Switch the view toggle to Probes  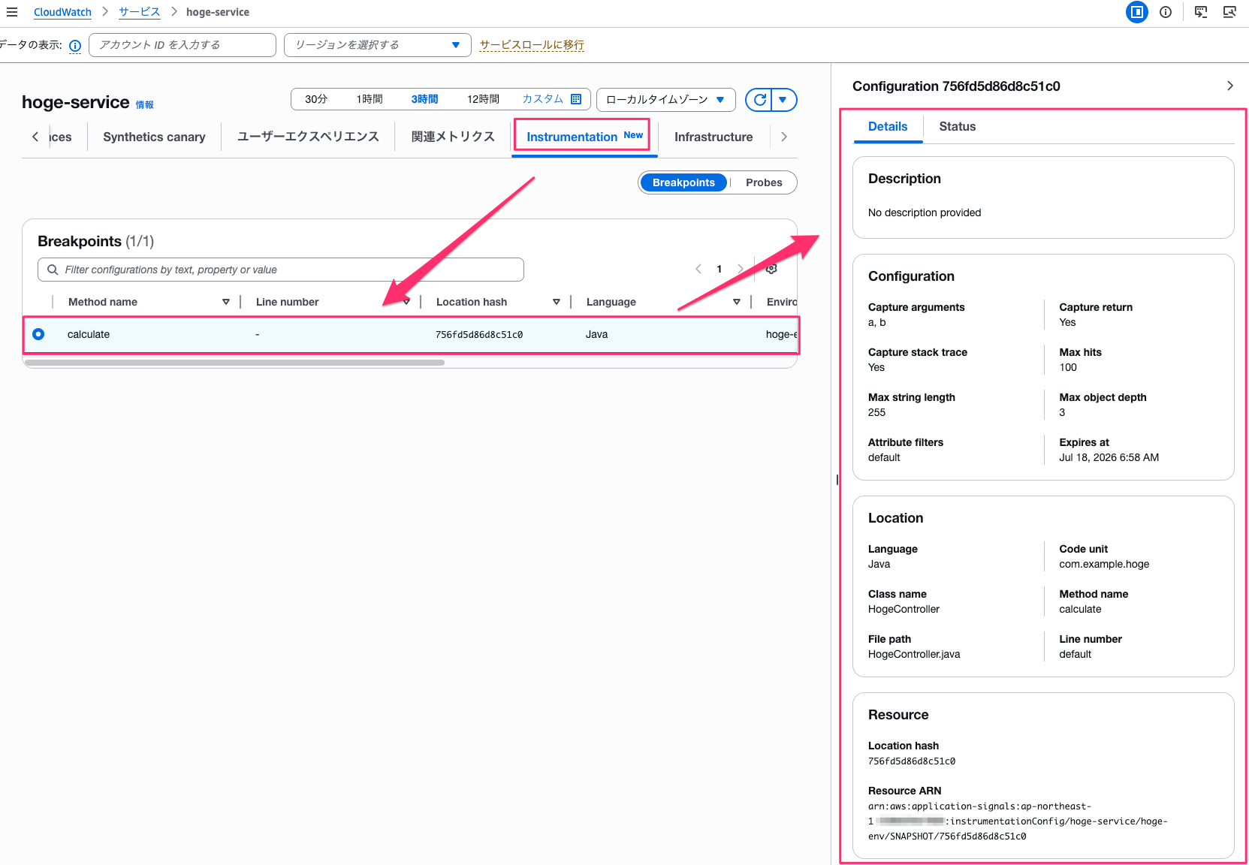pyautogui.click(x=764, y=182)
